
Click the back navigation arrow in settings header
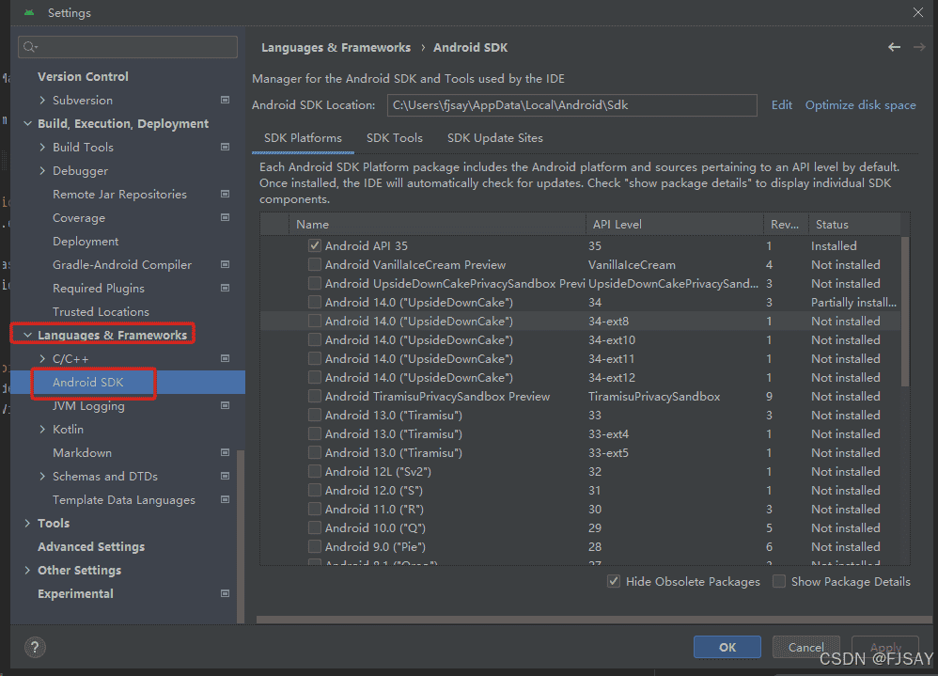[894, 46]
